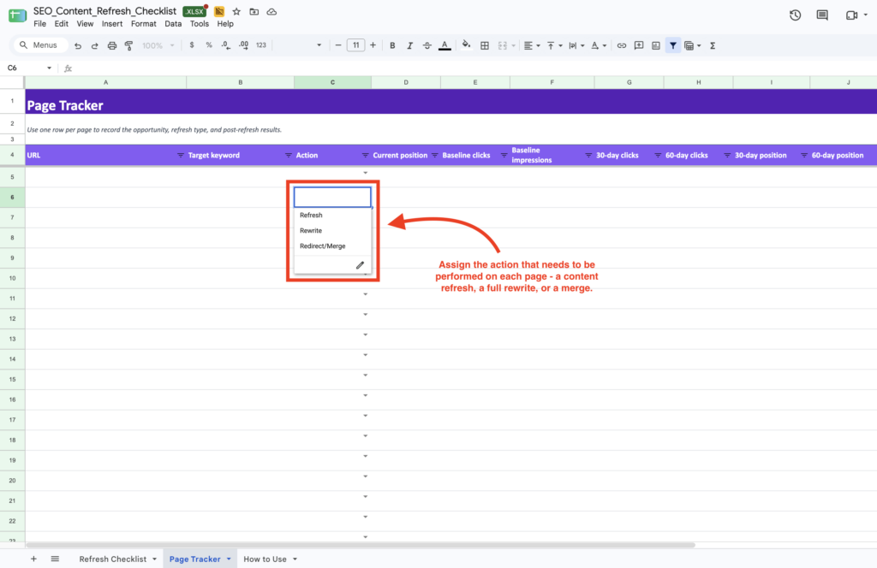The image size is (877, 568).
Task: Open the Format menu
Action: [x=144, y=23]
